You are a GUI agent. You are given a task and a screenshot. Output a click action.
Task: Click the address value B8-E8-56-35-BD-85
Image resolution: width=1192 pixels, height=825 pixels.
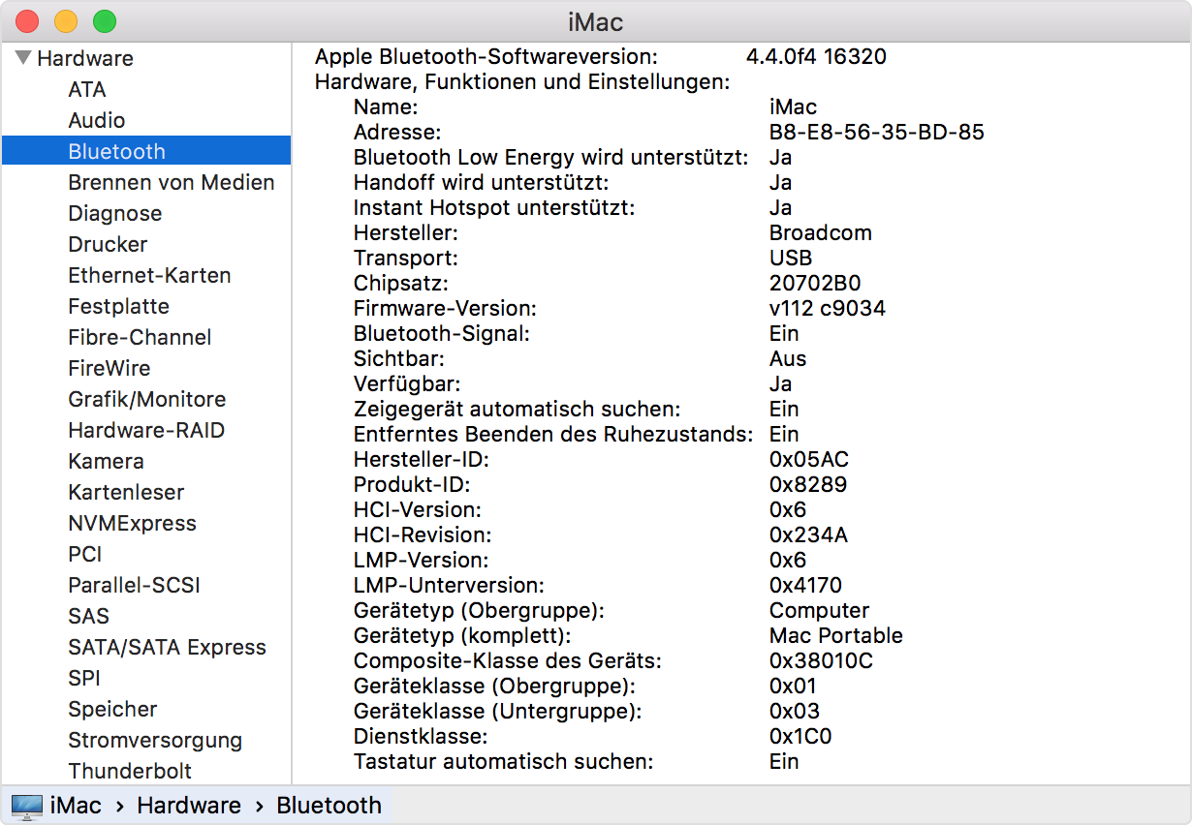point(877,132)
